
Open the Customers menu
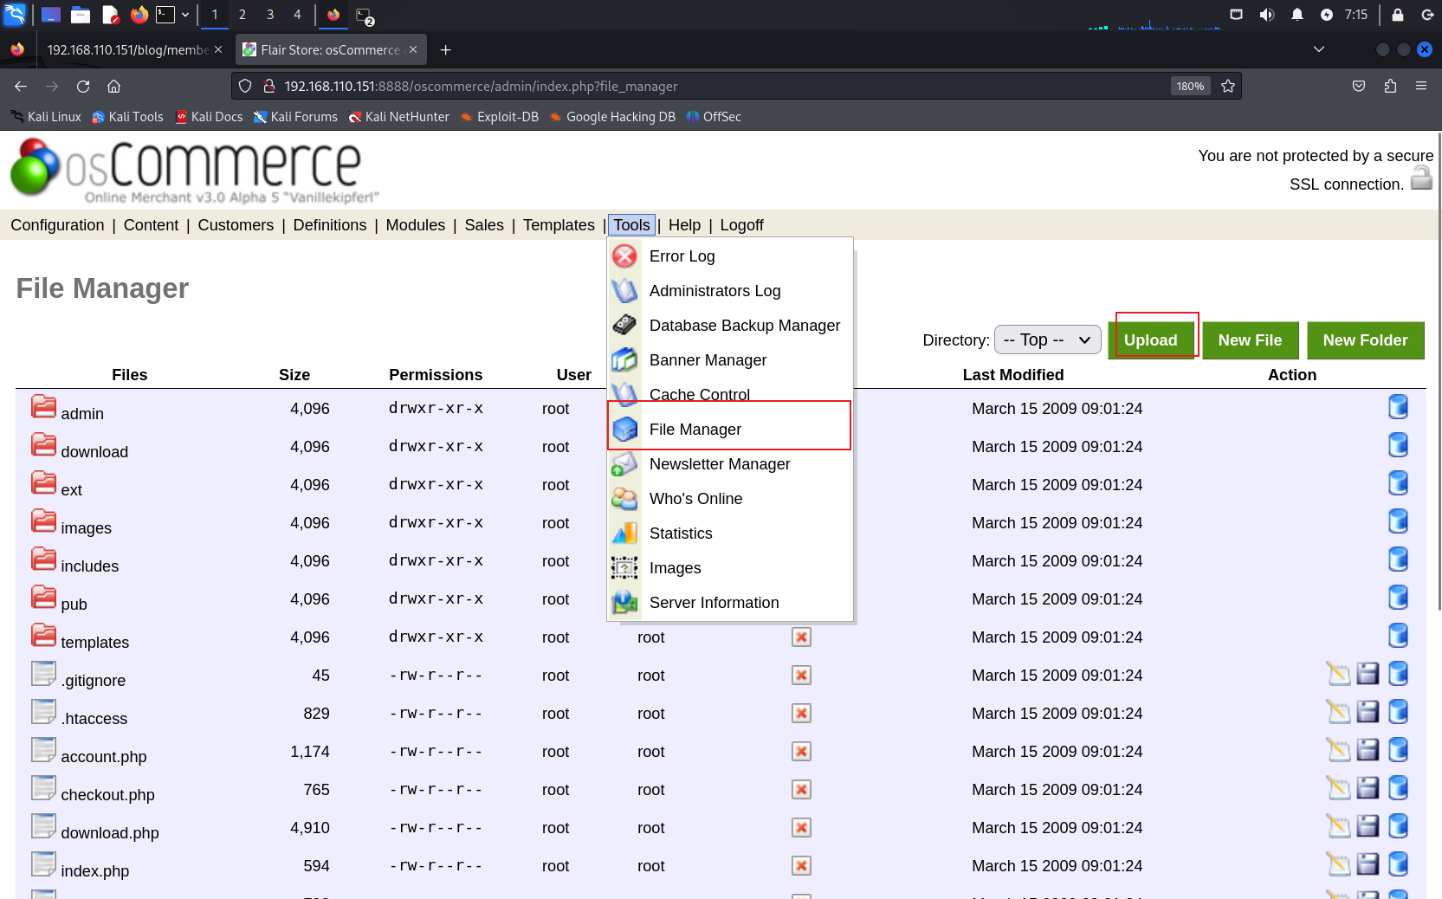pyautogui.click(x=236, y=225)
